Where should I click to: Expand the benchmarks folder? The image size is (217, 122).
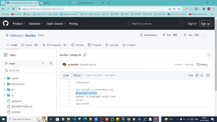point(4,84)
